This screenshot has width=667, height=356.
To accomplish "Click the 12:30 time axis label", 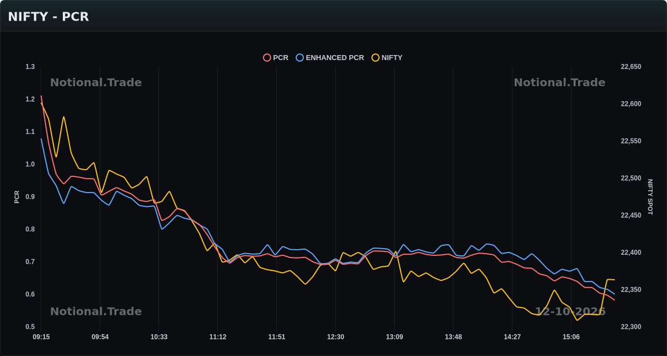I will pos(336,337).
